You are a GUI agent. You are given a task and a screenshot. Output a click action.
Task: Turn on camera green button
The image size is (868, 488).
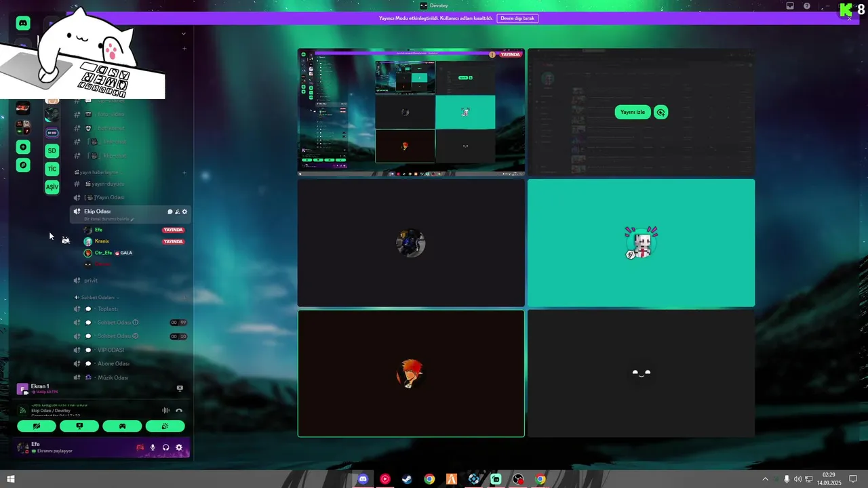tap(37, 426)
